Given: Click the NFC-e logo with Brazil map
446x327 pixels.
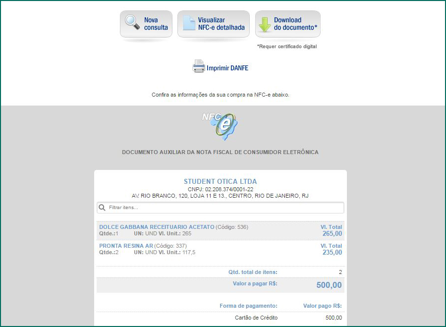Looking at the screenshot, I should click(220, 126).
